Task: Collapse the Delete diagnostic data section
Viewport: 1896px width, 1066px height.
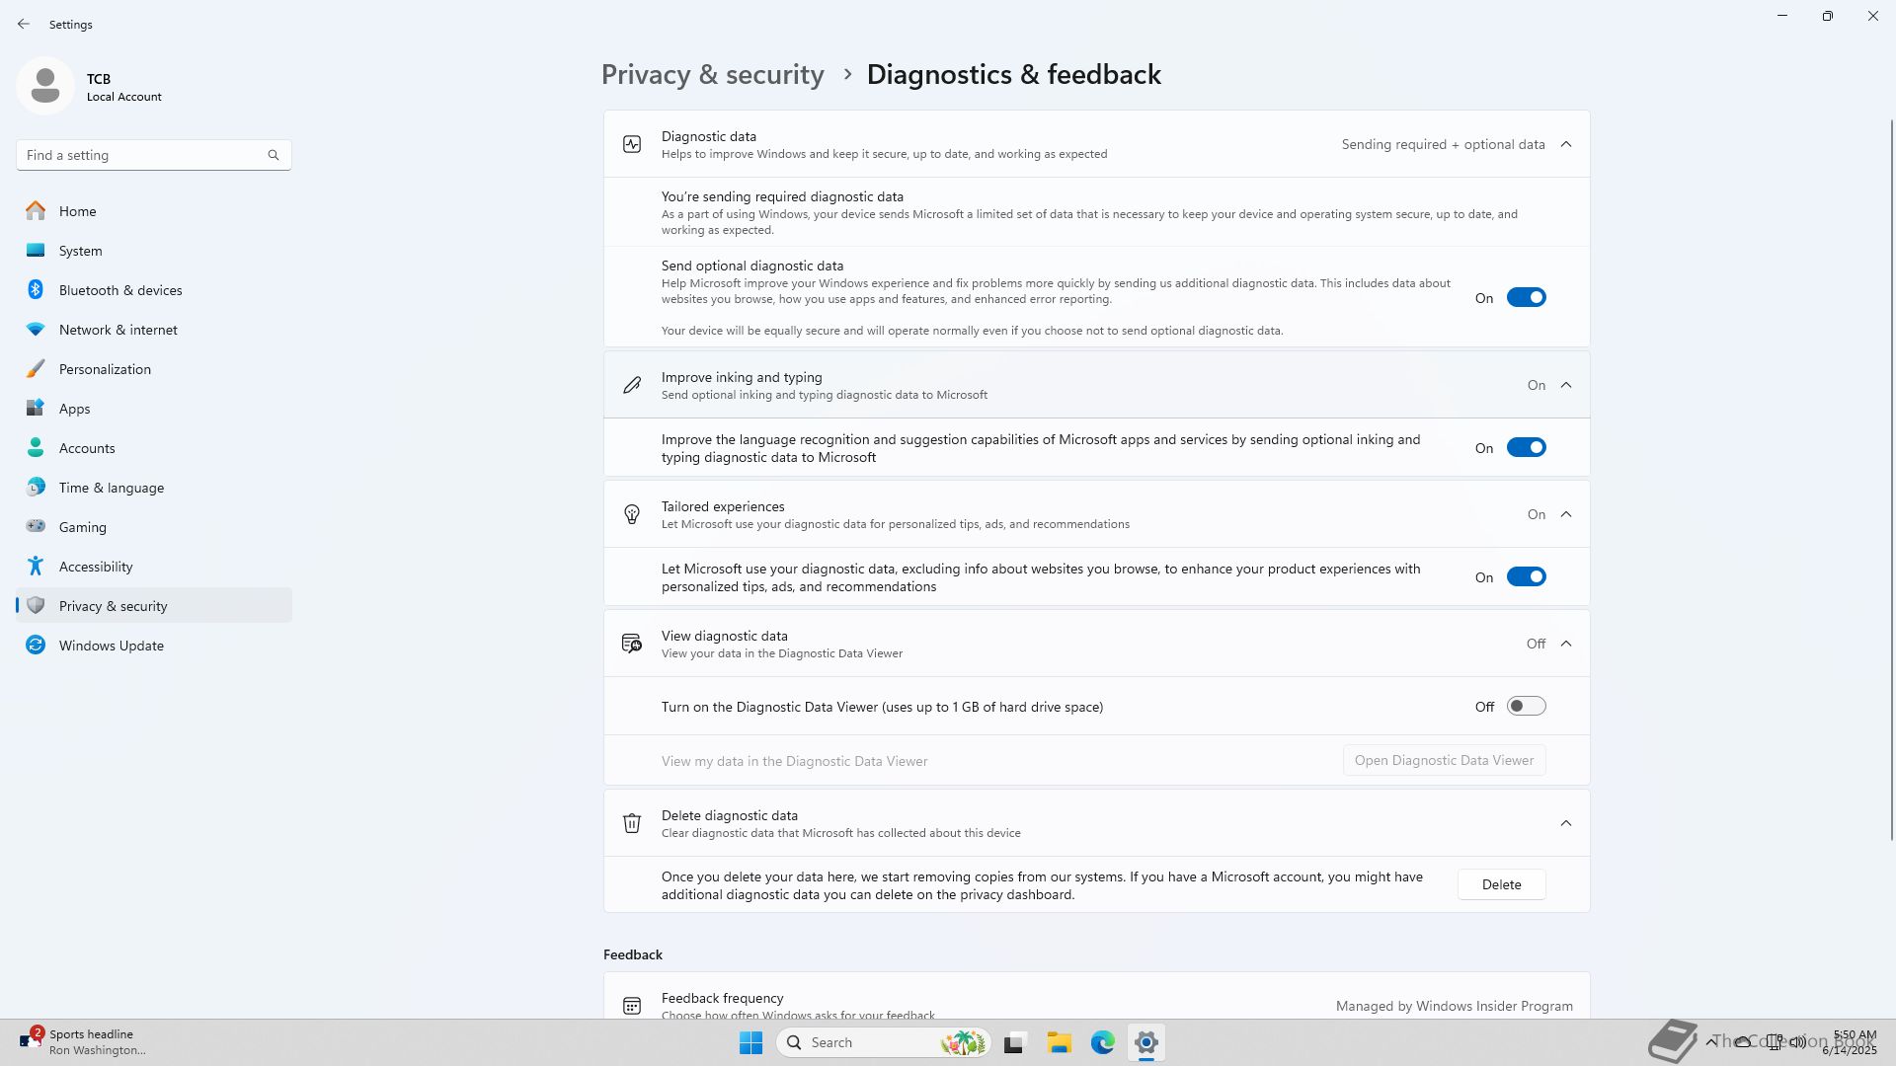Action: click(1566, 823)
